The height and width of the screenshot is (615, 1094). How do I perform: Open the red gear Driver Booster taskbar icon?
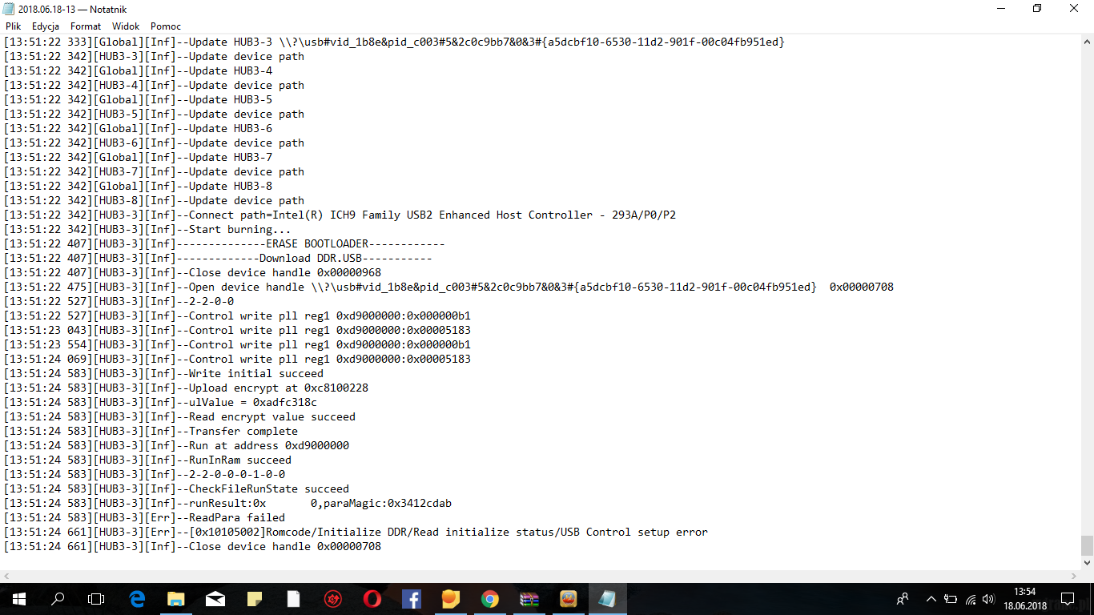click(x=333, y=599)
